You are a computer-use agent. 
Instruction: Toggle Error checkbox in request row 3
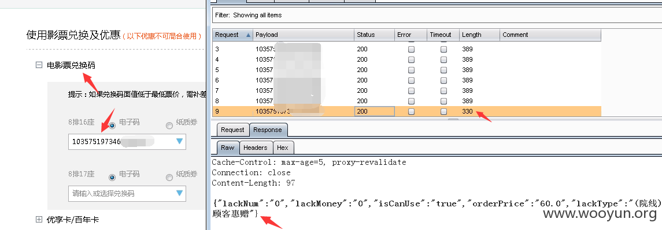point(411,50)
